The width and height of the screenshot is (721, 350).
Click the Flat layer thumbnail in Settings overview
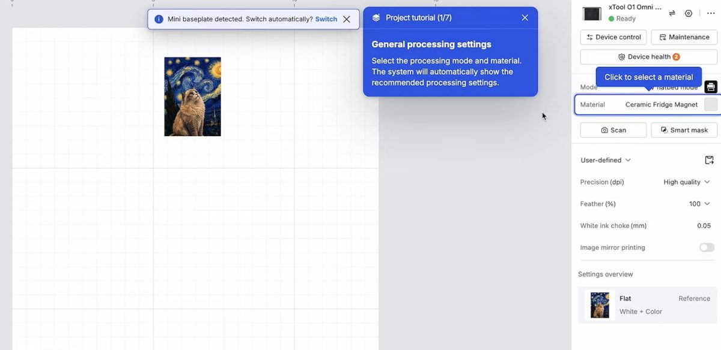pyautogui.click(x=600, y=305)
